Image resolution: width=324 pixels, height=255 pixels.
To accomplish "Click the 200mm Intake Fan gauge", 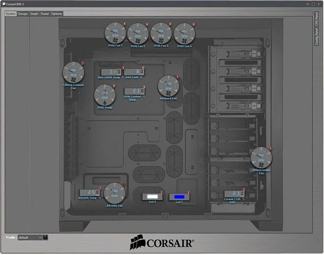I will pos(261,158).
